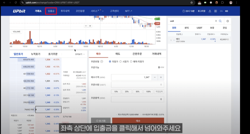This screenshot has height=134, width=250.
Task: Open 고객센터 customer center
Action: point(114,11)
